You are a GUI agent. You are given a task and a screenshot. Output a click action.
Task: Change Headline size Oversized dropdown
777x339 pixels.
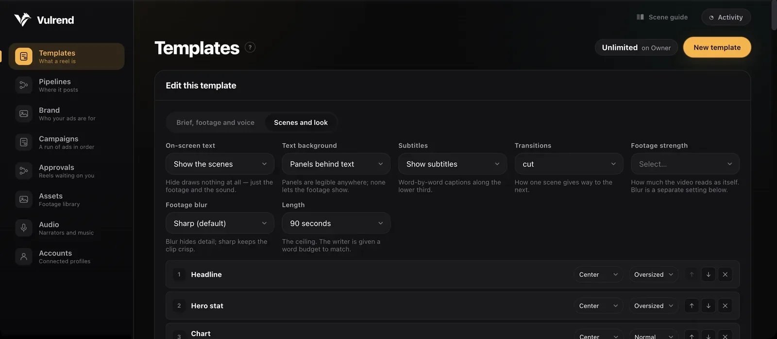(x=654, y=274)
